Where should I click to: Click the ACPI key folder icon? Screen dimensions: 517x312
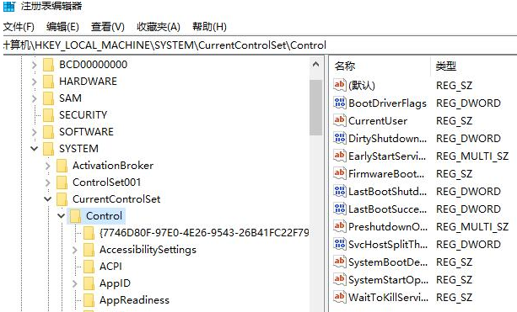89,267
